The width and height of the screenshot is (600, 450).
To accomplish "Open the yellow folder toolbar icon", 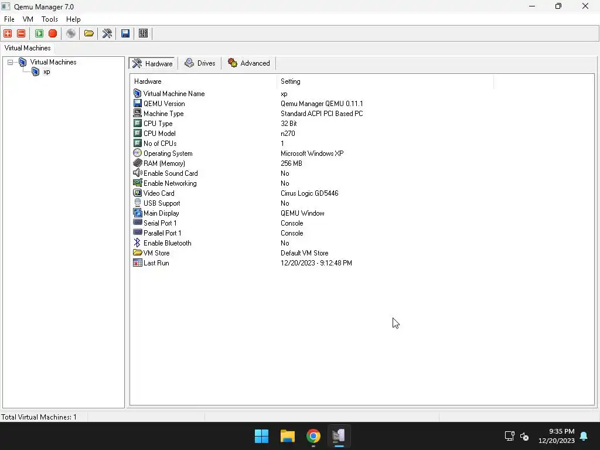I will pos(89,33).
